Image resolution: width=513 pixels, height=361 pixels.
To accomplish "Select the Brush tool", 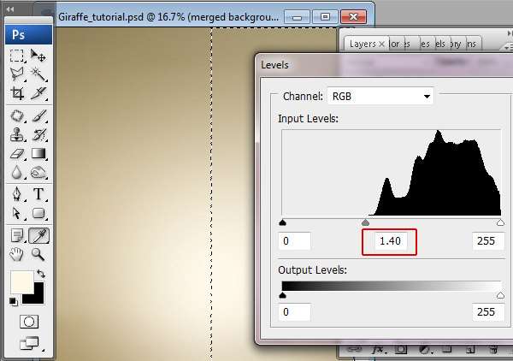I will (38, 115).
